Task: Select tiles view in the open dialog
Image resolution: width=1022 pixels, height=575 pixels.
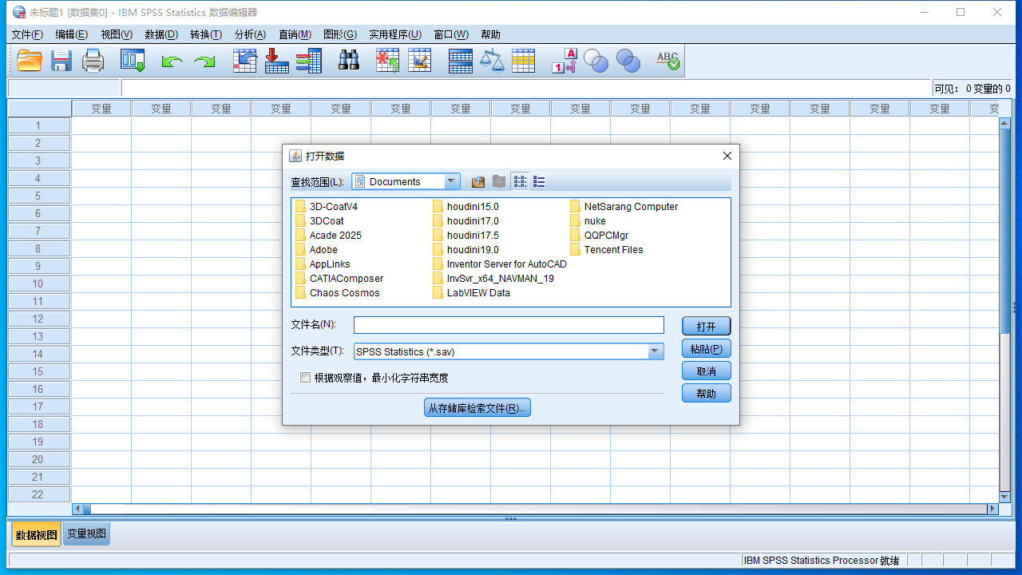Action: pyautogui.click(x=520, y=181)
